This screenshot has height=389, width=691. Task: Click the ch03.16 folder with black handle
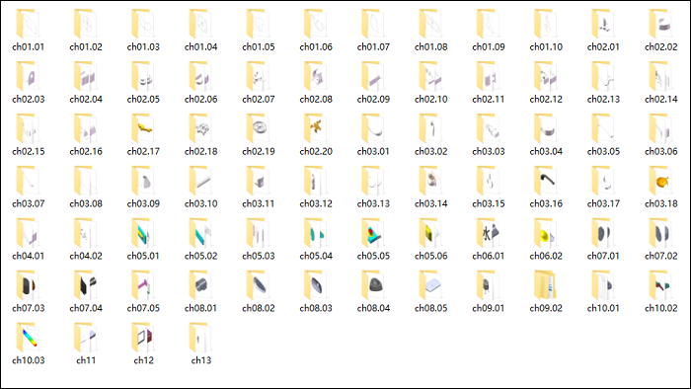pyautogui.click(x=546, y=181)
